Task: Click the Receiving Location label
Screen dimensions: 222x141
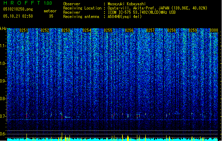Action: point(82,8)
